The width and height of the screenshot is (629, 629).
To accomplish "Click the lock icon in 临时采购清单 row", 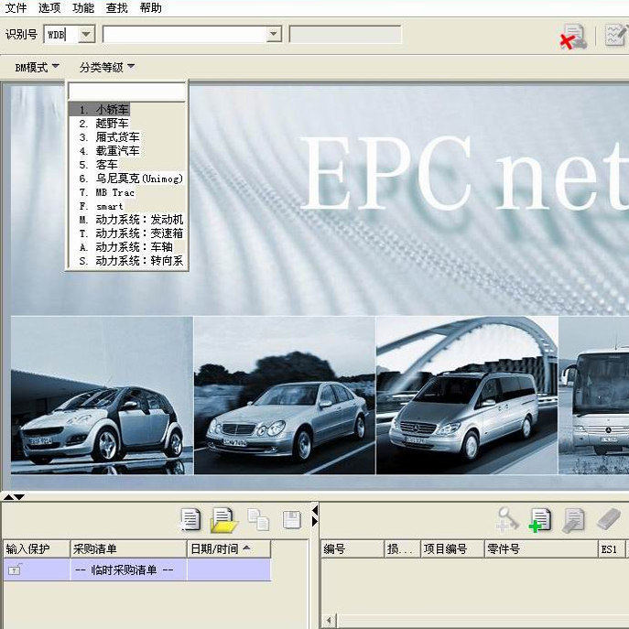I will pos(15,569).
